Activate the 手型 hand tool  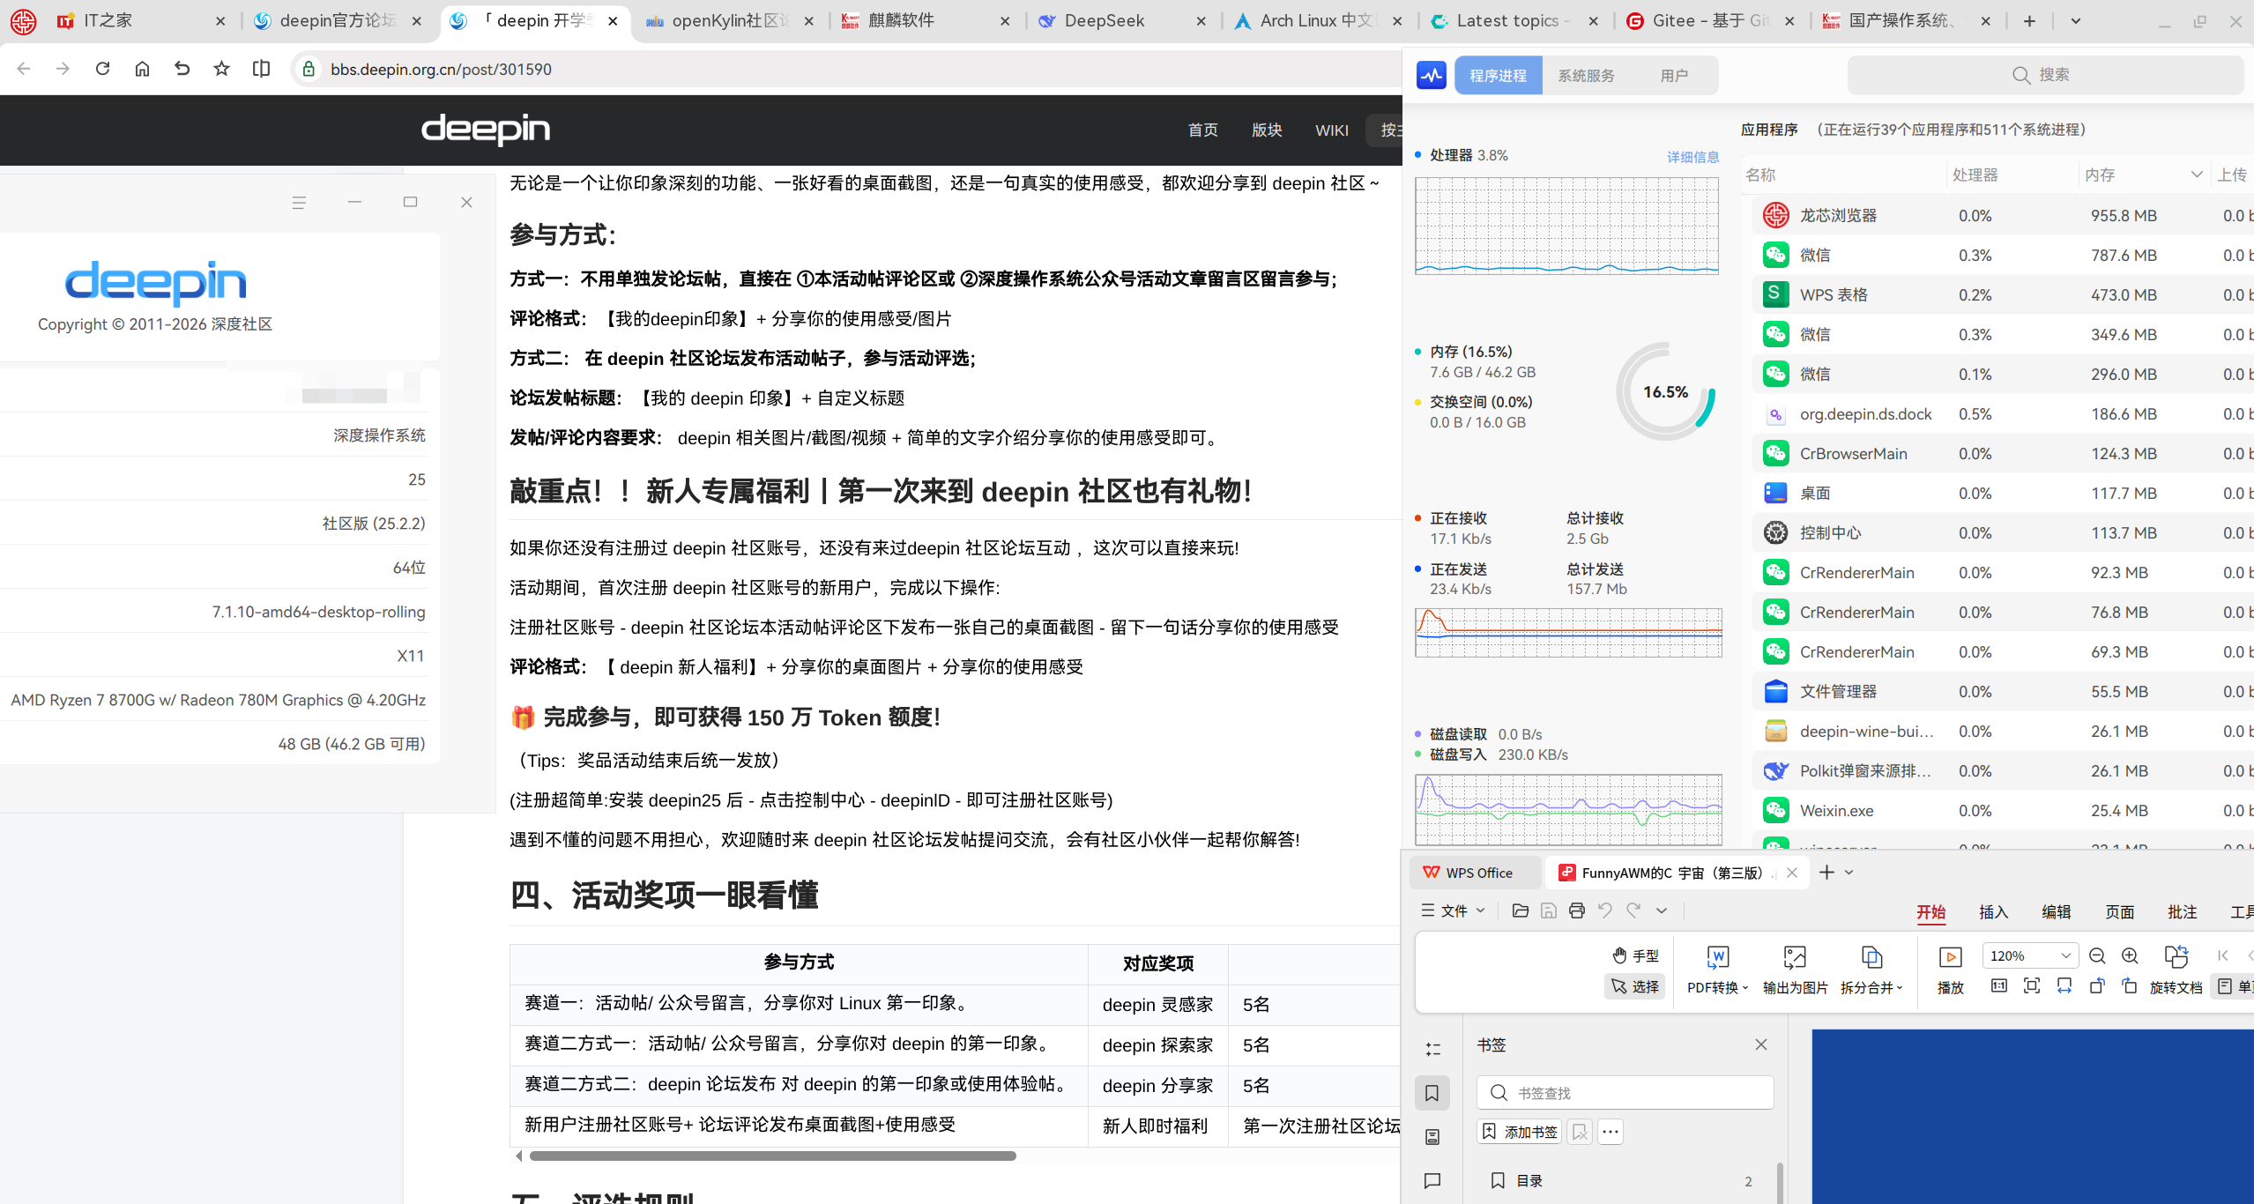[1635, 955]
